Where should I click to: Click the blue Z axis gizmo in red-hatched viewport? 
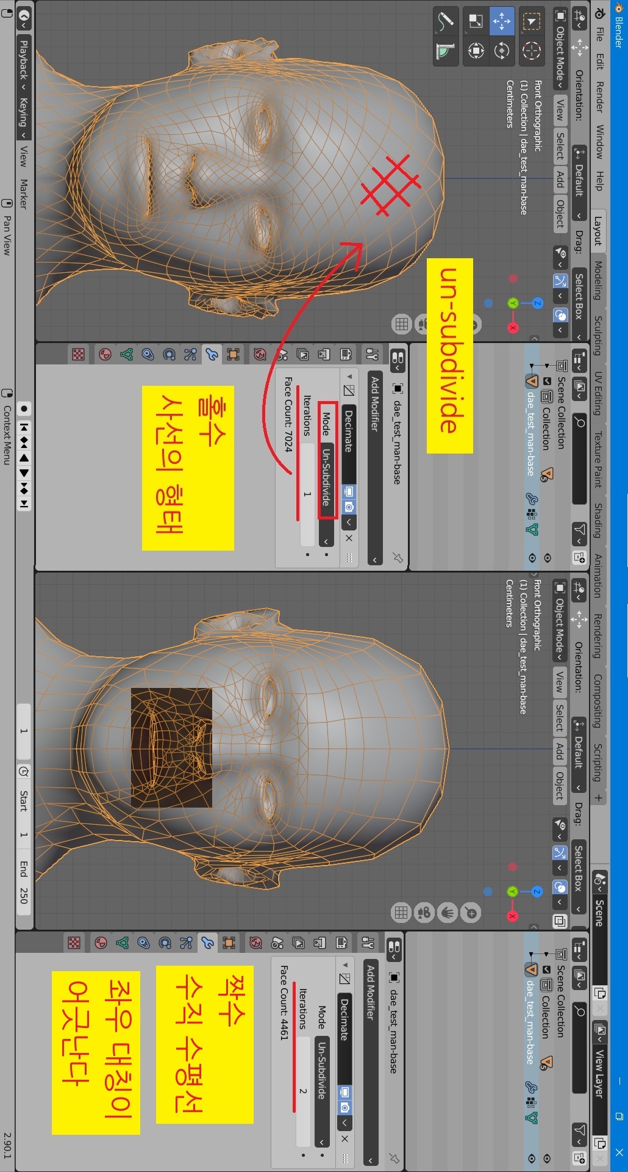(x=537, y=303)
